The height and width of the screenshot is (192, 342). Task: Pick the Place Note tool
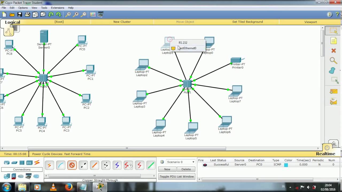pos(333,41)
